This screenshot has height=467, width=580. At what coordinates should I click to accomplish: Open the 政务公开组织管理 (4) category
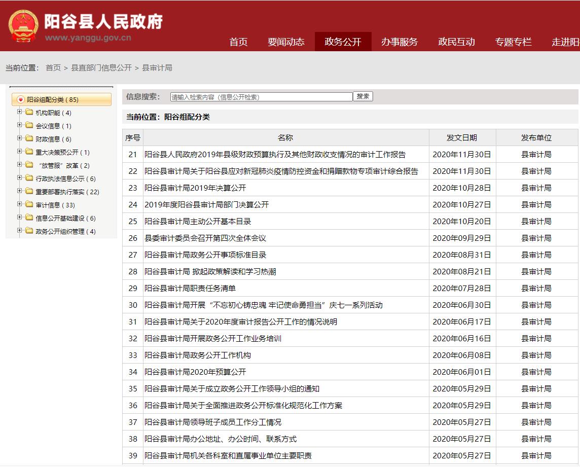65,232
